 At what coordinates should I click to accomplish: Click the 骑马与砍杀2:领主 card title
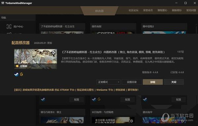51,112
